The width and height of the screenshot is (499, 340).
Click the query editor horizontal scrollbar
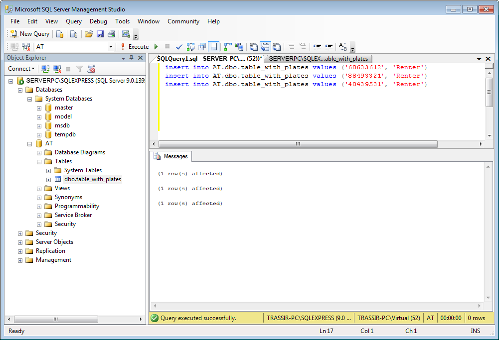tap(298, 144)
